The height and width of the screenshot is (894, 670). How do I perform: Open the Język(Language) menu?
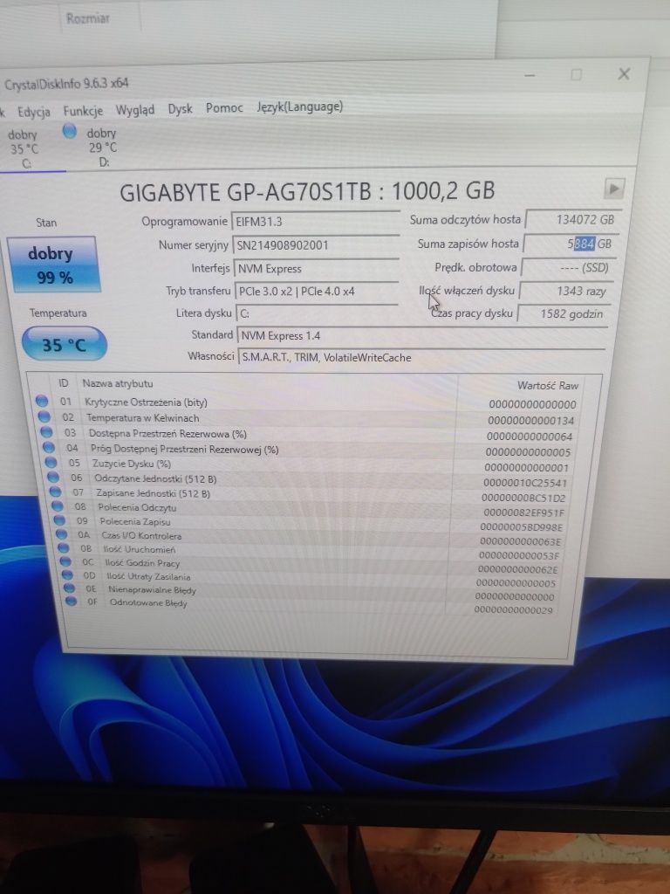click(300, 107)
